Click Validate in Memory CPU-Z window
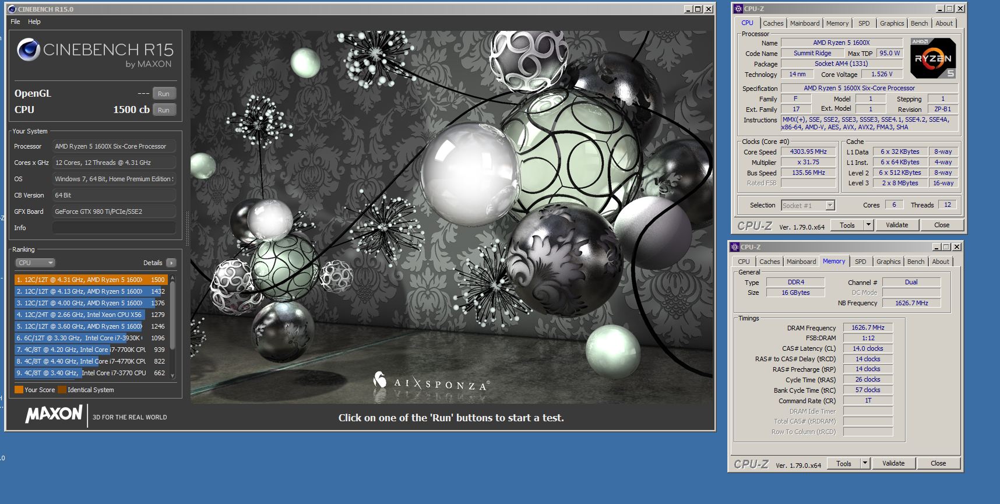The image size is (1000, 504). pos(893,463)
